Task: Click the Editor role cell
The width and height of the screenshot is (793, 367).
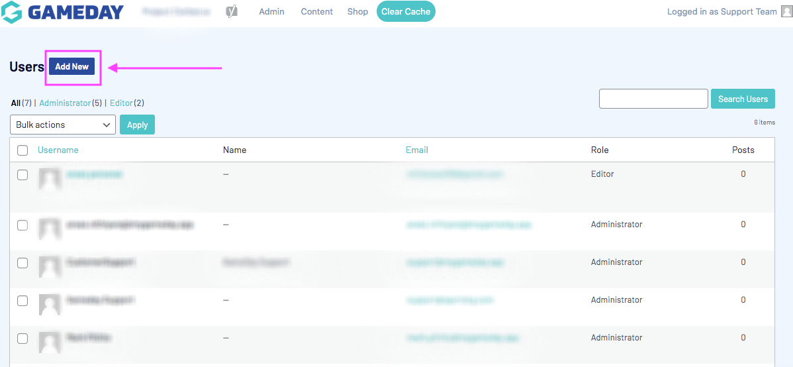Action: [x=602, y=174]
